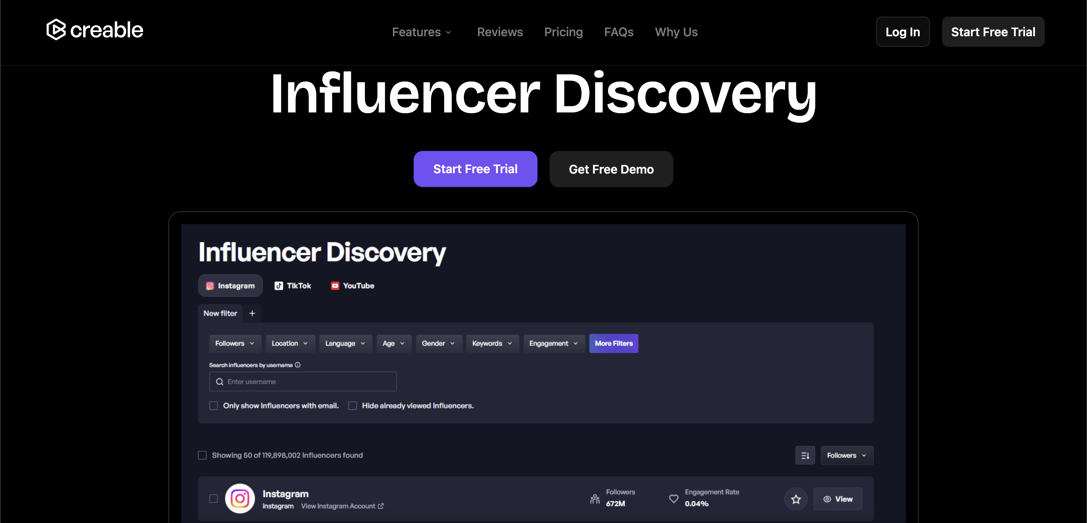Screen dimensions: 1087x523
Task: Click external link icon next to View Instagram Account
Action: pos(380,506)
